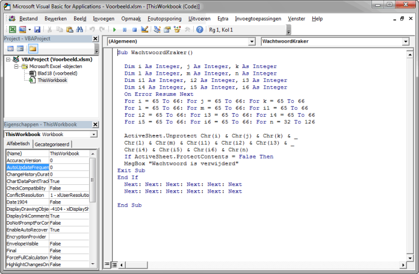Toggle Design Mode icon in toolbar

point(144,30)
